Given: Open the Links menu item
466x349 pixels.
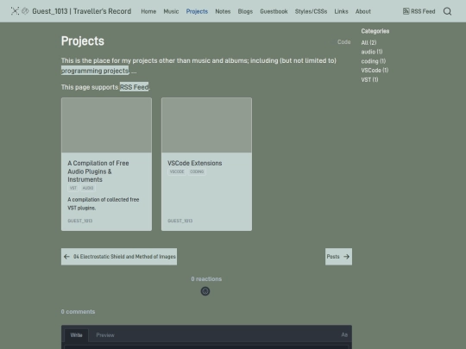Looking at the screenshot, I should tap(341, 11).
